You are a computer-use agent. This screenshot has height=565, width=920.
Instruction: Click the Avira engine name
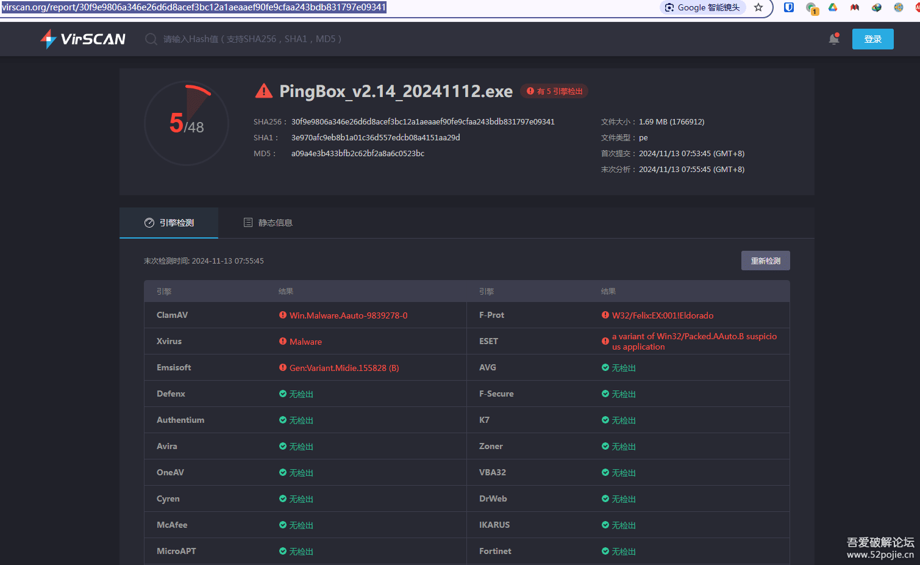tap(166, 446)
